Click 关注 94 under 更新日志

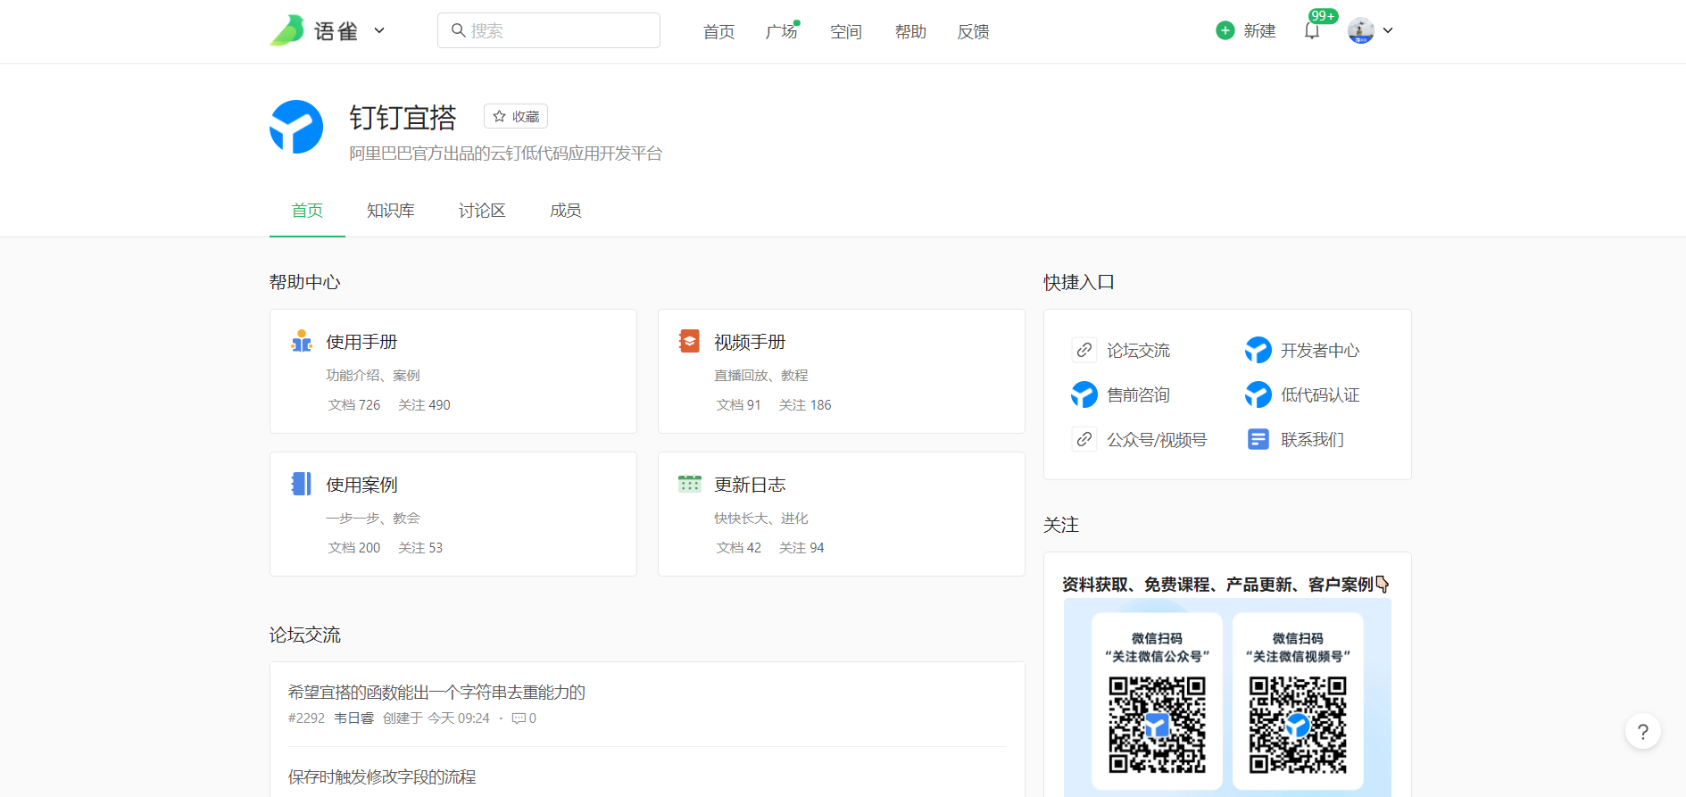point(801,548)
